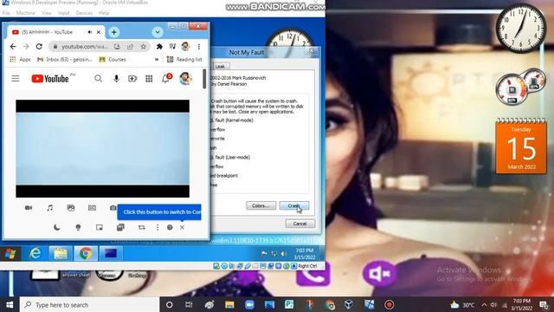Open the host Task View icon
The width and height of the screenshot is (554, 312).
(189, 304)
